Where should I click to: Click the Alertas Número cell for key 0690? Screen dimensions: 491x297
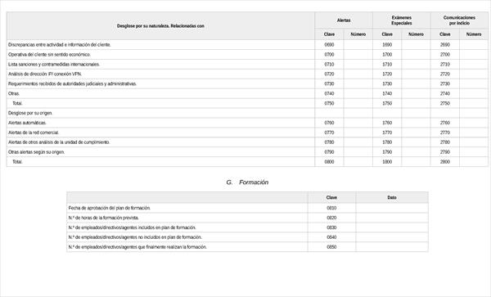click(x=358, y=45)
